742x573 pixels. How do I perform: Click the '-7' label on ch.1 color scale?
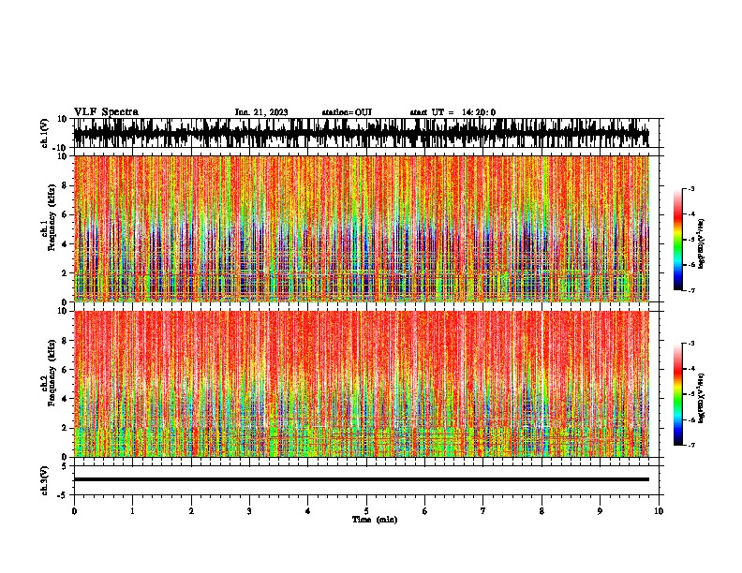pos(690,290)
